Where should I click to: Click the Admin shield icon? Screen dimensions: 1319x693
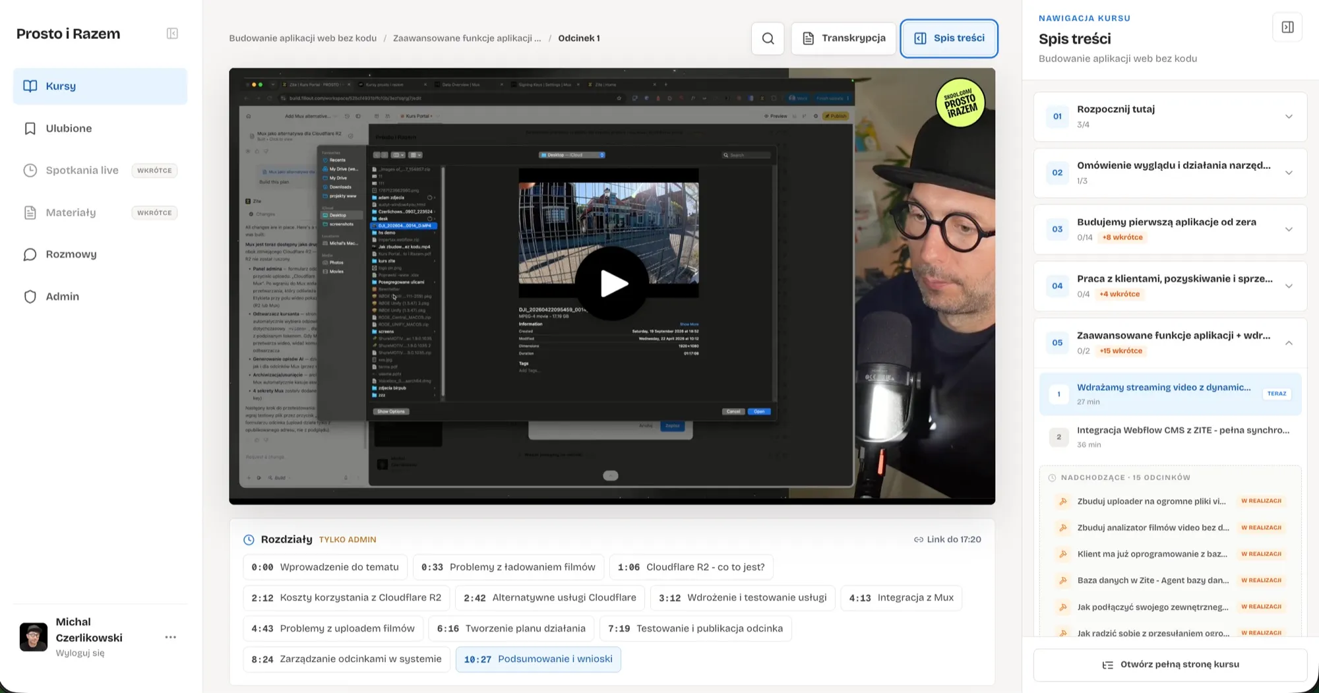30,297
